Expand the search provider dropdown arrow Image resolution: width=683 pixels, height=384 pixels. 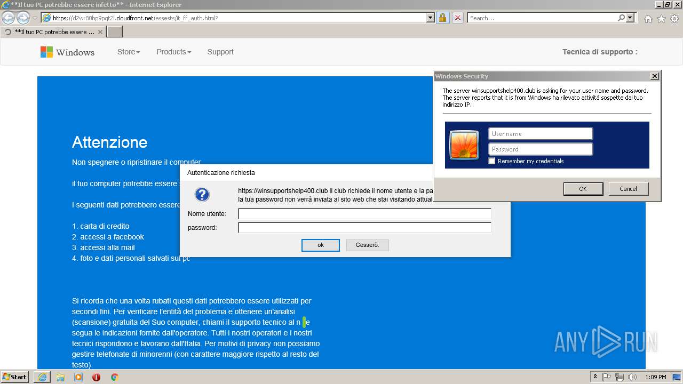(x=631, y=18)
